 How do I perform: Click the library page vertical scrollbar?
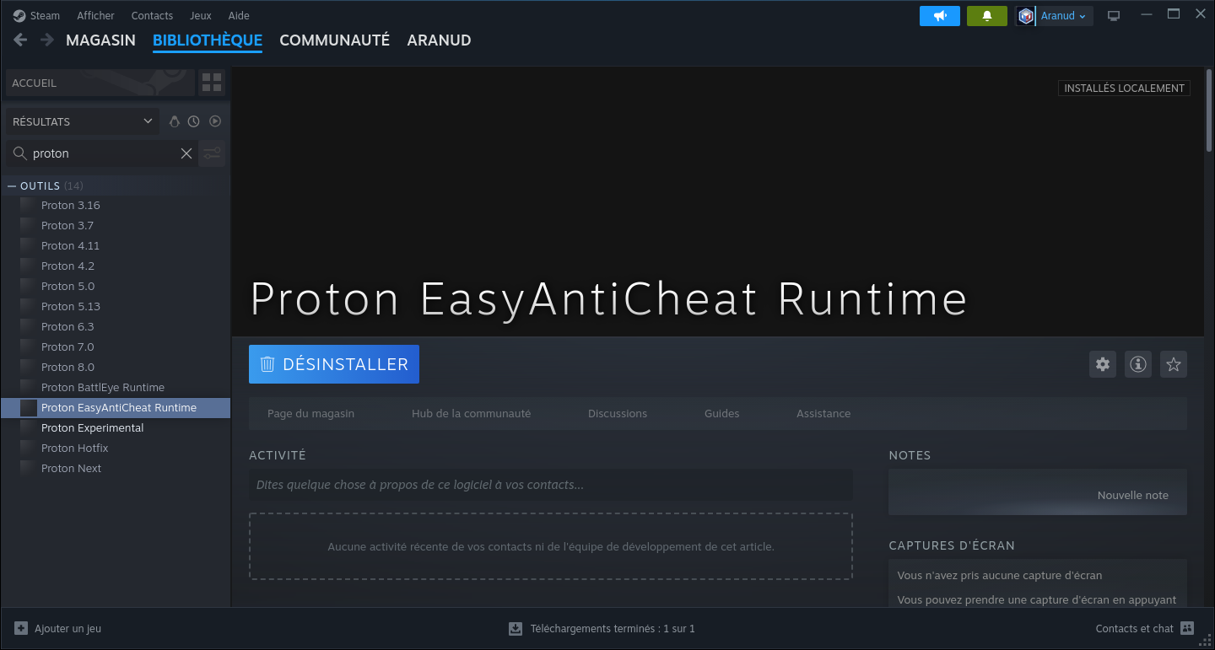tap(1209, 110)
